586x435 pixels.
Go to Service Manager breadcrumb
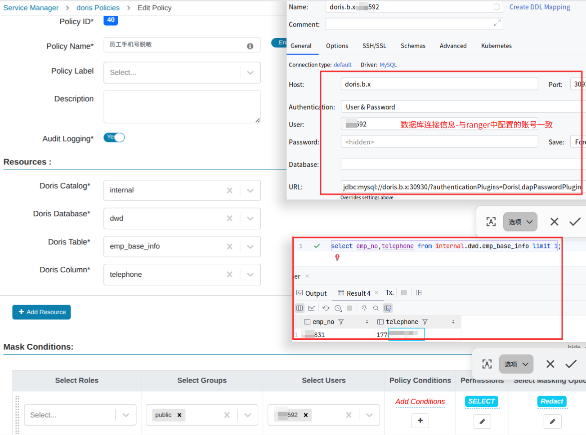31,8
